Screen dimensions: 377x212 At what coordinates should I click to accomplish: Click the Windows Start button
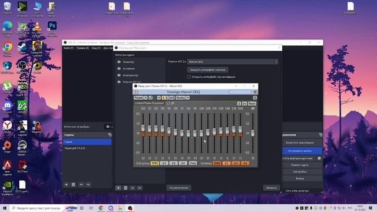5,208
